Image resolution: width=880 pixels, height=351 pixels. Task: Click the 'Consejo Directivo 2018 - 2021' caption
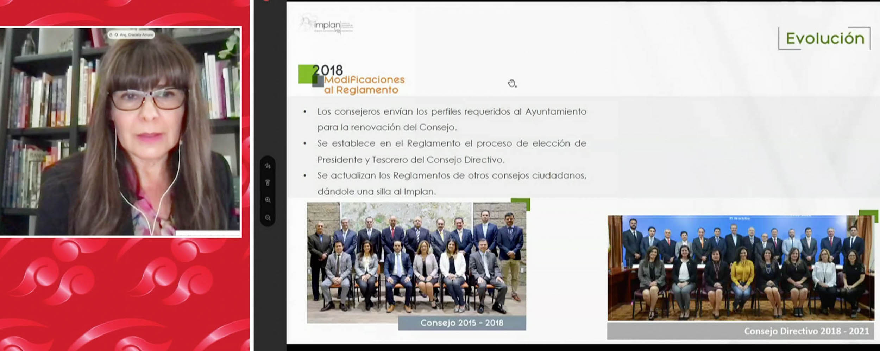point(741,331)
